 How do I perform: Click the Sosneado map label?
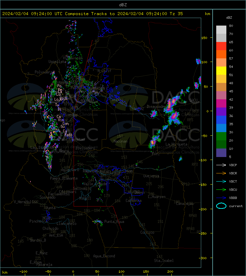click(x=47, y=197)
